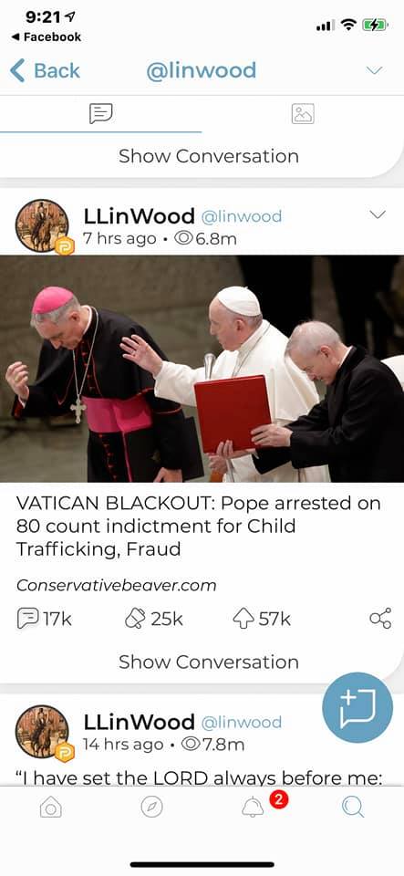Open the Pope photo thumbnail
Viewport: 404px width, 876px height.
[x=202, y=369]
